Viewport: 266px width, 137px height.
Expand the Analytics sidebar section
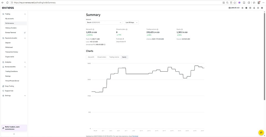tap(14, 62)
